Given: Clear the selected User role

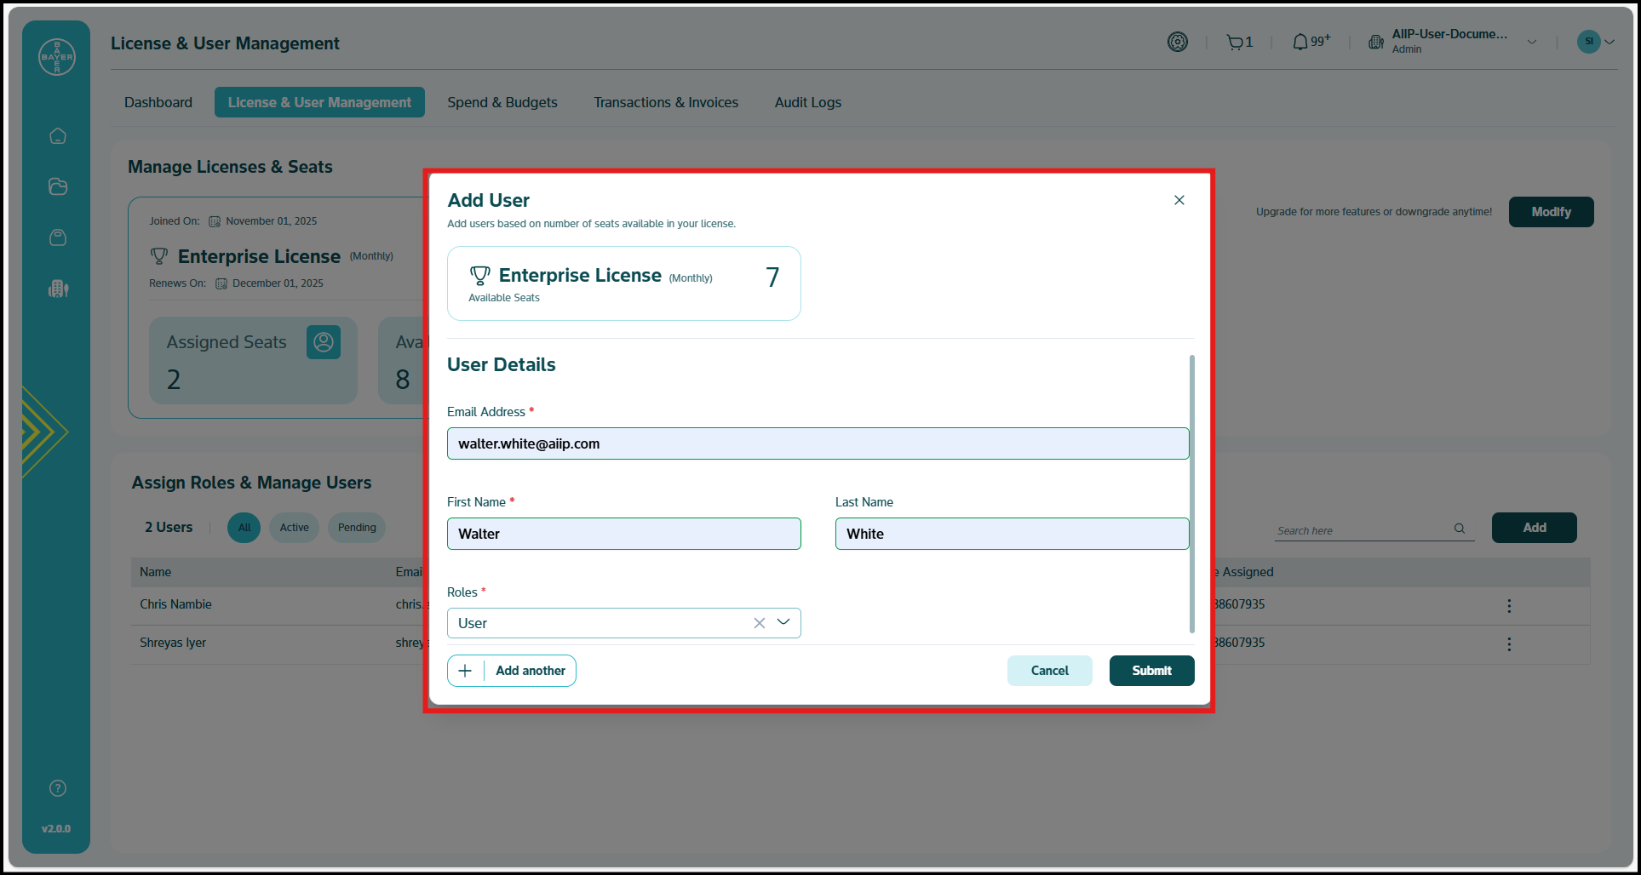Looking at the screenshot, I should [x=759, y=623].
